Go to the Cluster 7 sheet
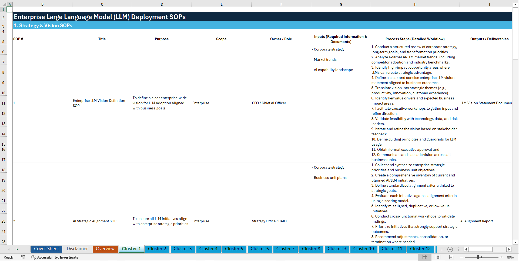 click(285, 249)
